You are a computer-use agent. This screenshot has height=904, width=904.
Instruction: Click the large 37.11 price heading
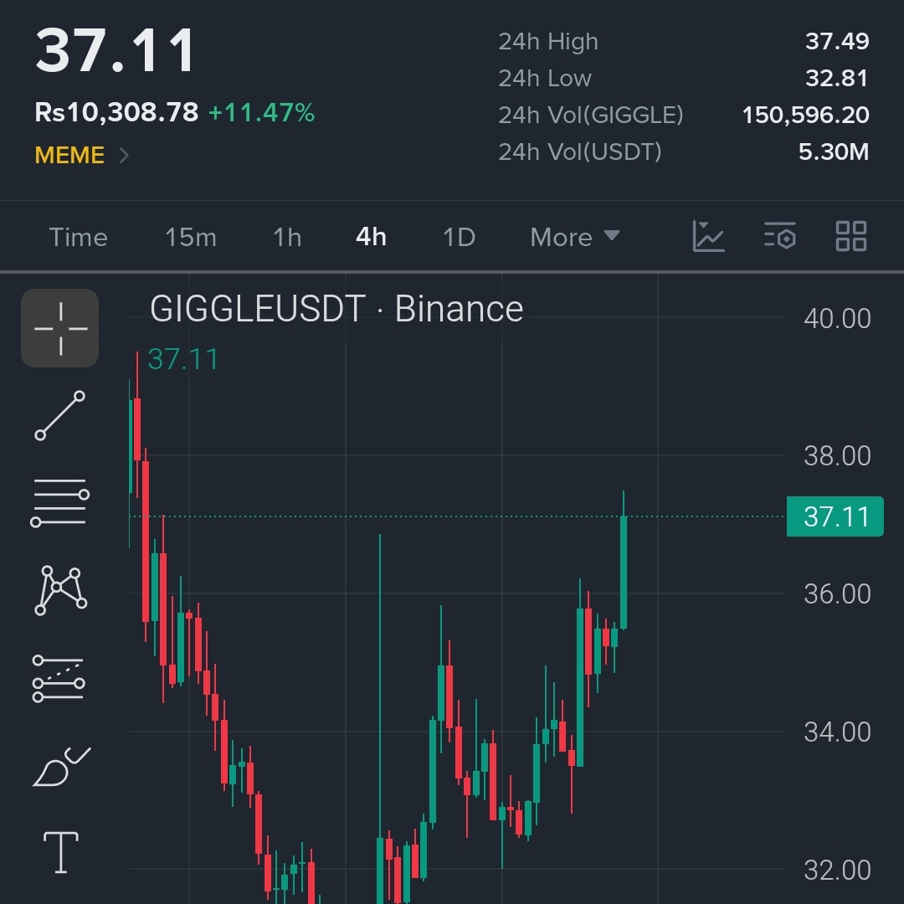pos(116,50)
